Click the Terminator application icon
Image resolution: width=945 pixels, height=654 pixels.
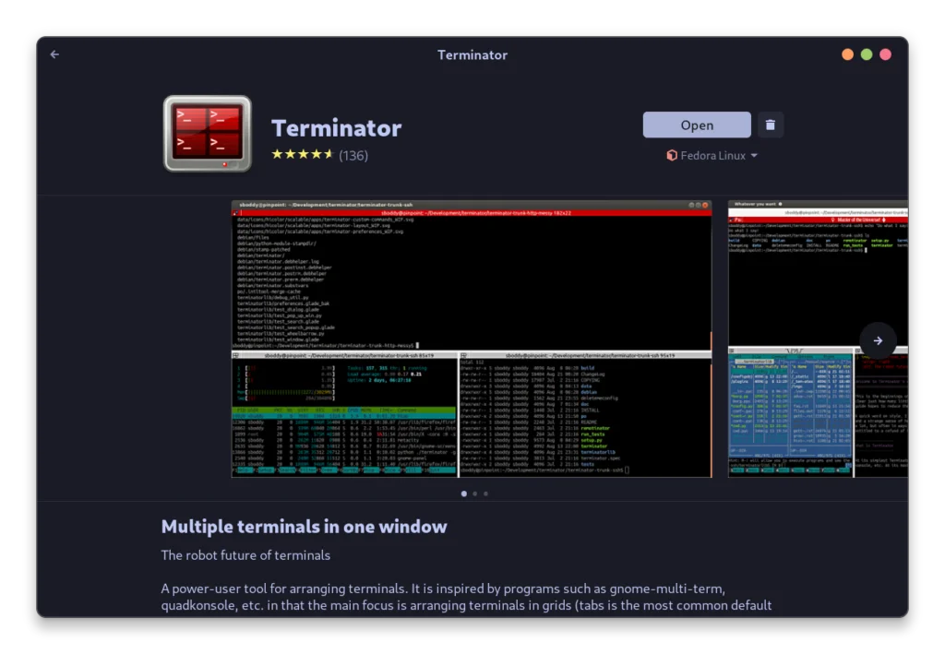(x=207, y=136)
